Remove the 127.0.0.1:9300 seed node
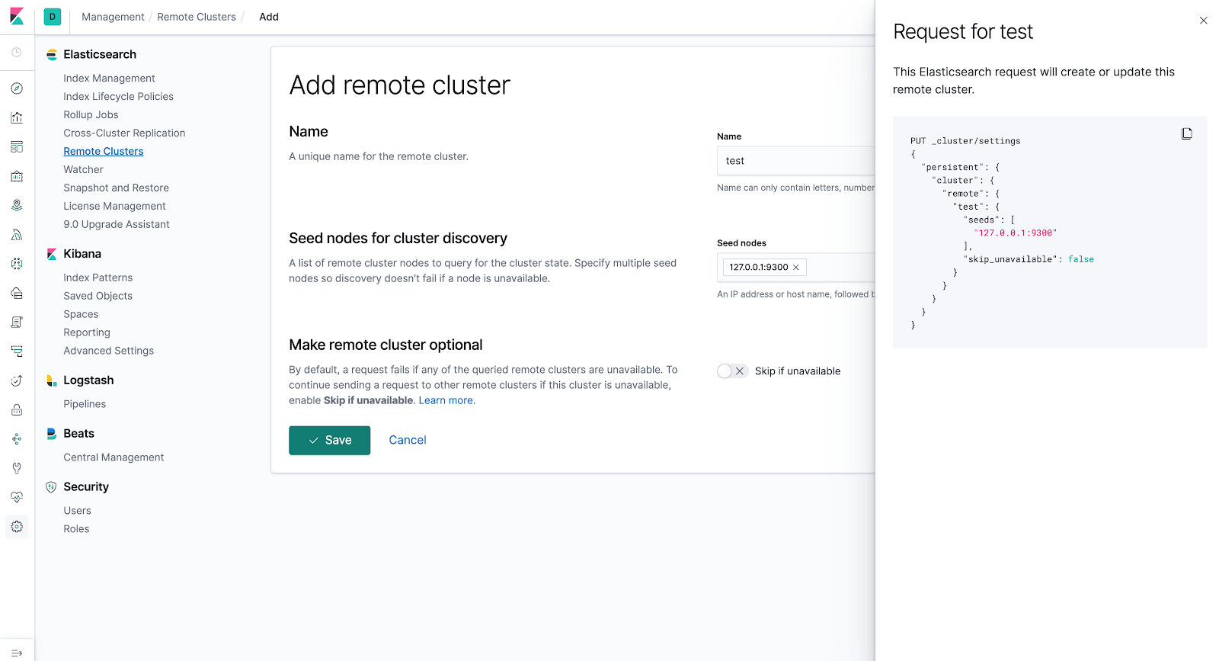The width and height of the screenshot is (1219, 661). pyautogui.click(x=796, y=268)
